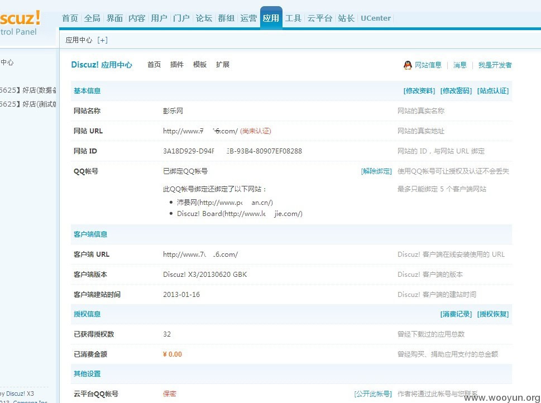This screenshot has width=541, height=403.
Task: Go to the 站长 tab
Action: [346, 18]
